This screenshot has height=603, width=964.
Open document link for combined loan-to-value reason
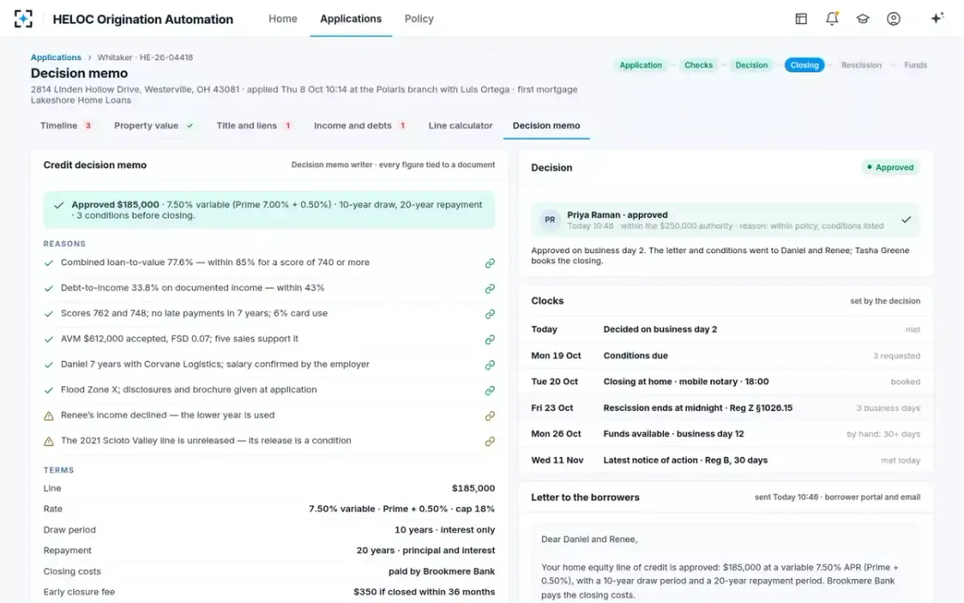(x=489, y=263)
